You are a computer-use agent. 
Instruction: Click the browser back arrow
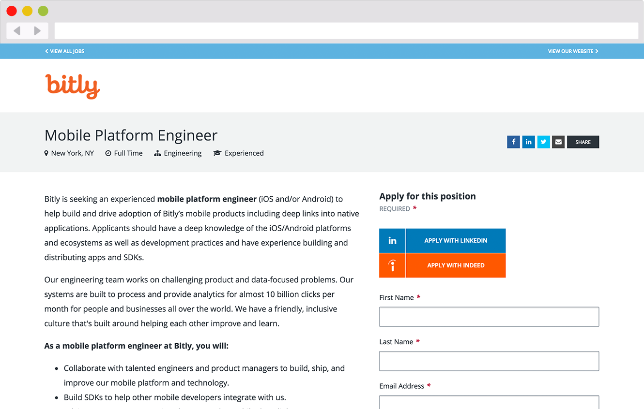pyautogui.click(x=17, y=31)
